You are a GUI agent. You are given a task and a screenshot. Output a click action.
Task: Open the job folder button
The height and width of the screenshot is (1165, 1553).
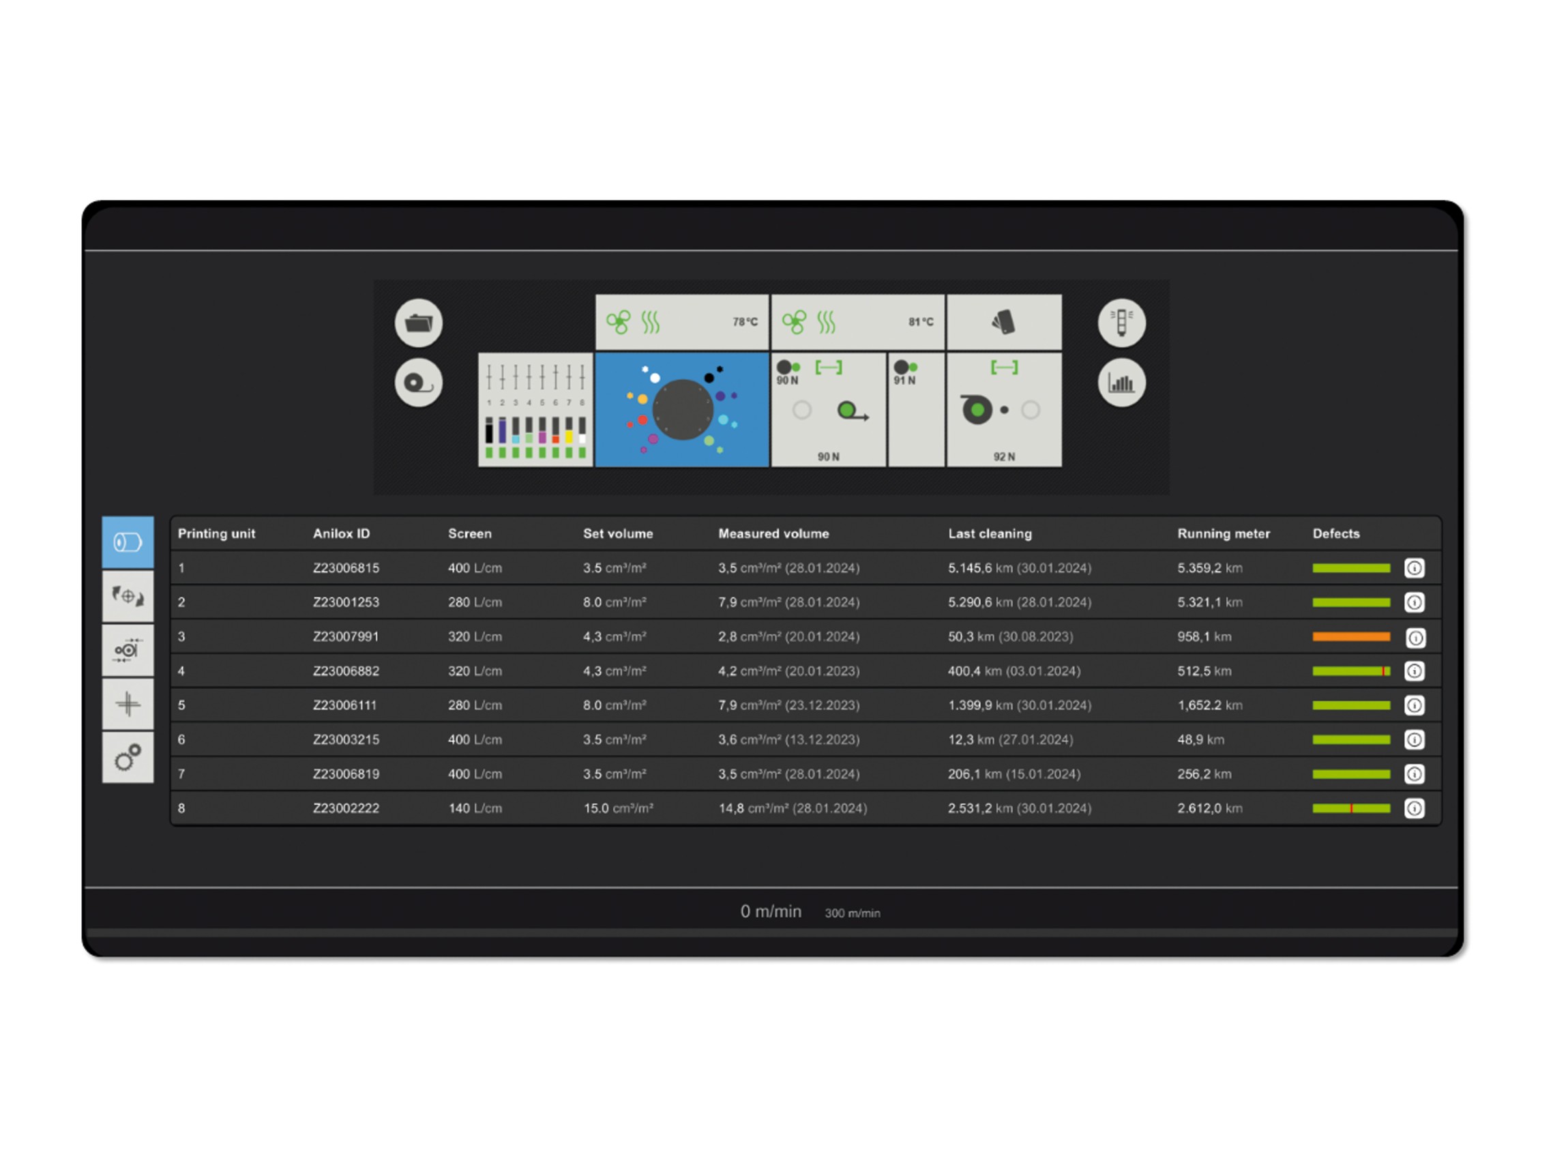click(419, 324)
